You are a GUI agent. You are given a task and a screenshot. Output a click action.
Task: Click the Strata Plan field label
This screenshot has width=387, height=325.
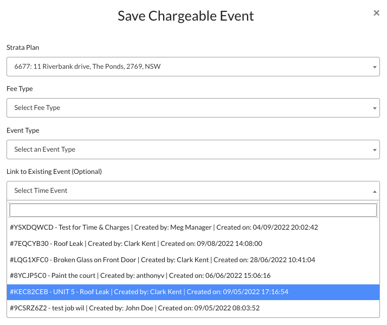click(x=23, y=48)
